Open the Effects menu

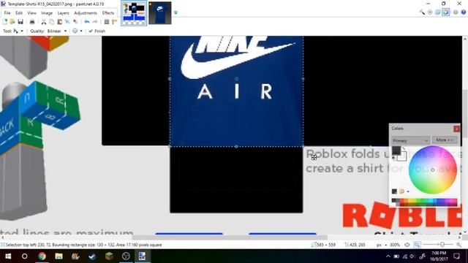[108, 13]
